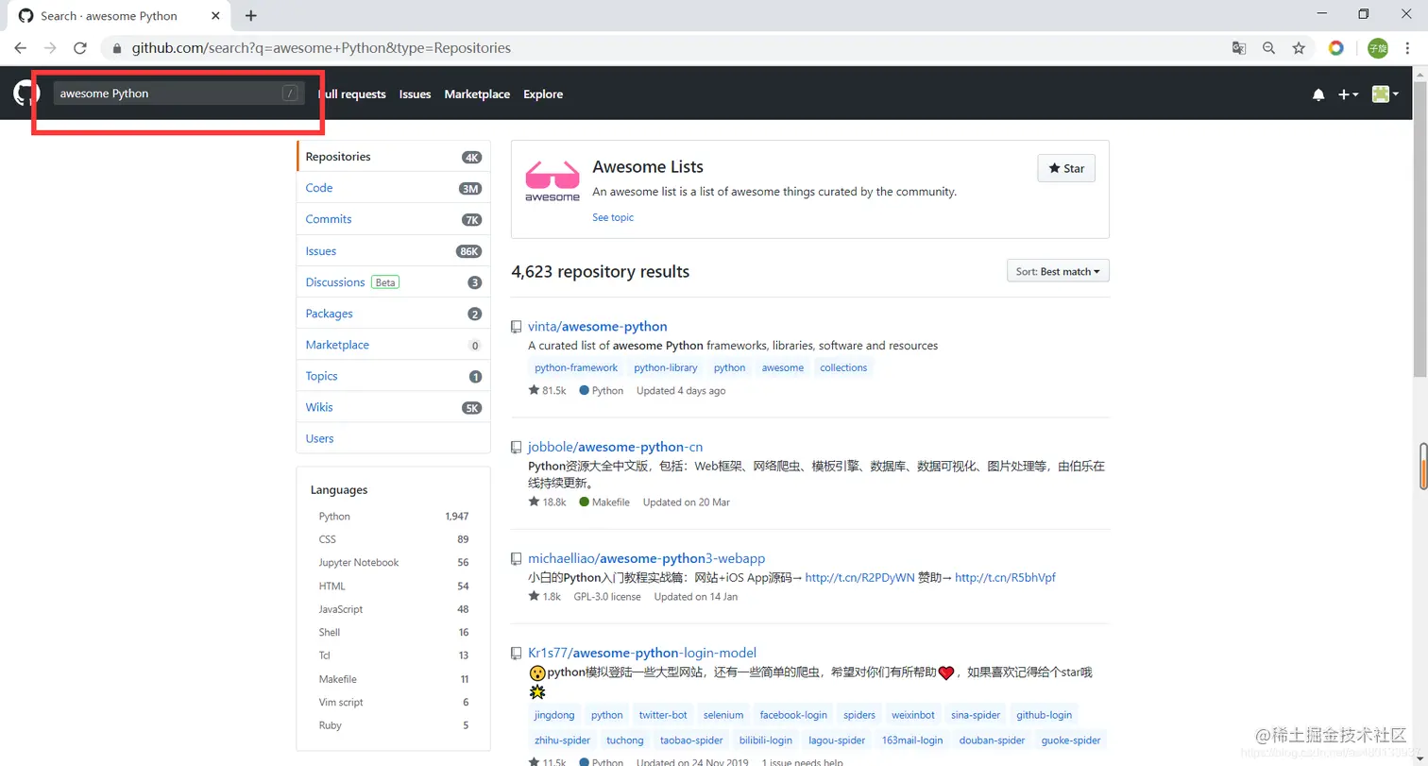Screen dimensions: 1428x766
Task: Filter by Ruby language
Action: 393,725
